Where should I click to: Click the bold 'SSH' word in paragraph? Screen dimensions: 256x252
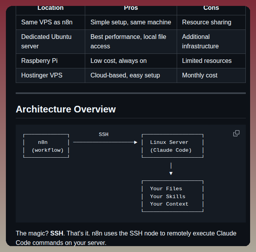point(57,234)
